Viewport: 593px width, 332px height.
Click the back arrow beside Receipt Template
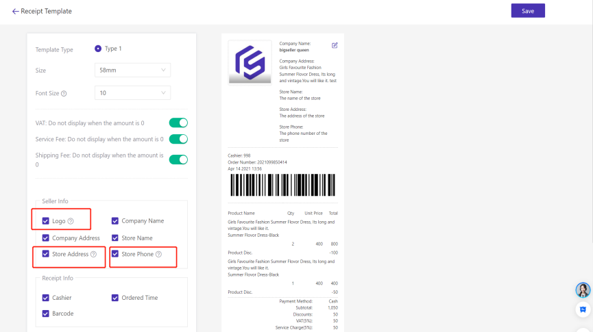pyautogui.click(x=15, y=12)
